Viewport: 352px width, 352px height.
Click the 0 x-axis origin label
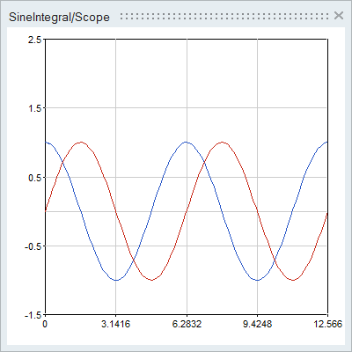45,324
